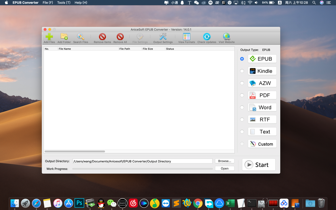
Task: Click the File Path column header
Action: coord(130,49)
